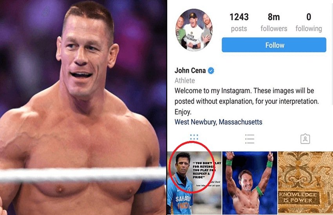Open the tagged photos icon
Viewport: 333px width, 215px height.
point(305,139)
